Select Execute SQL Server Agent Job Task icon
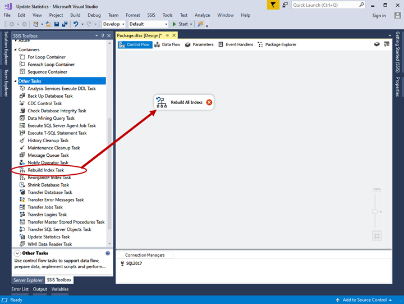Viewport: 404px width, 304px height. click(x=22, y=125)
